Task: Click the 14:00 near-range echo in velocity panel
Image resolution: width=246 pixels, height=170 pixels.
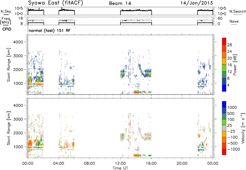Action: coord(137,156)
